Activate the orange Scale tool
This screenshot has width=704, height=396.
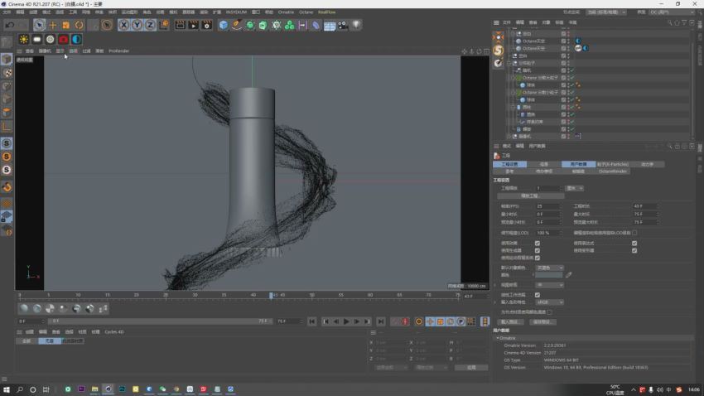[x=66, y=25]
